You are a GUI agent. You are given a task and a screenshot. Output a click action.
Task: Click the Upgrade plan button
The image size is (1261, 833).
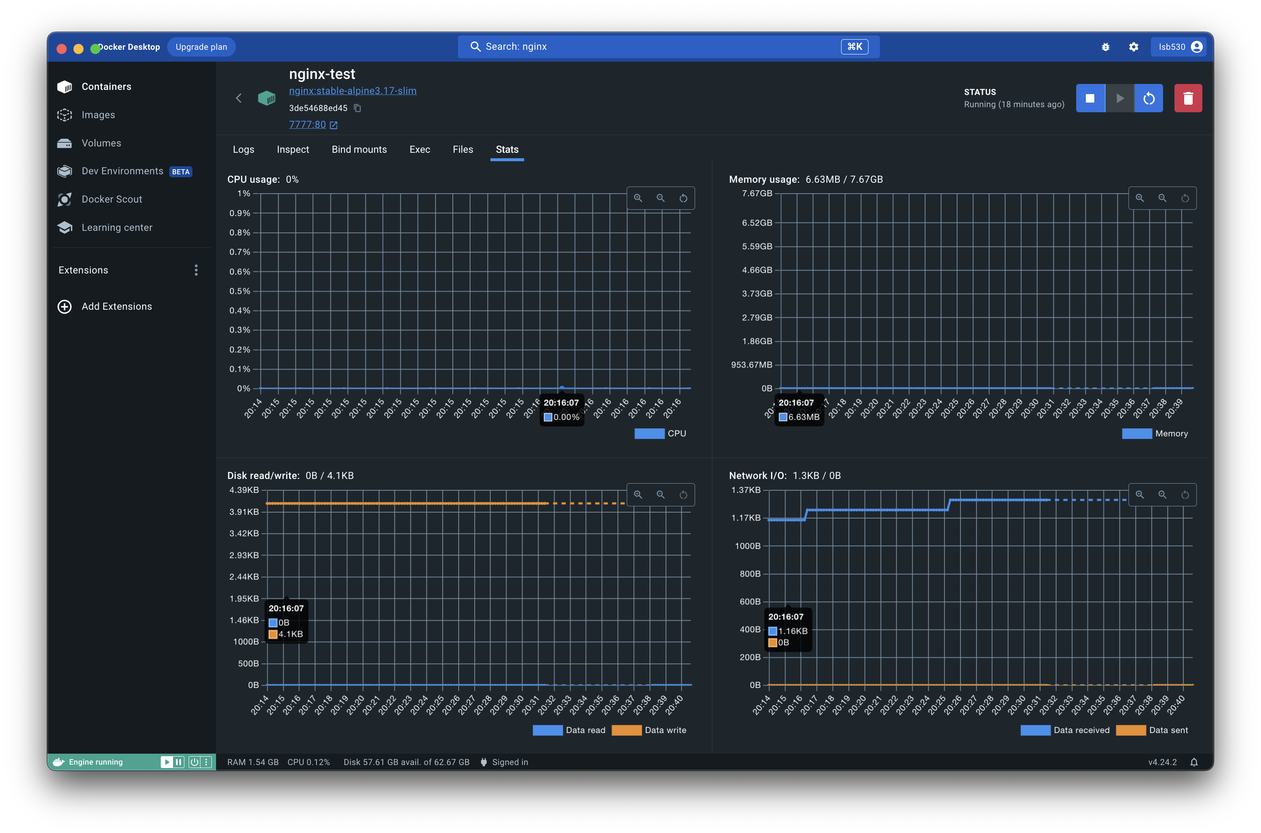click(201, 47)
